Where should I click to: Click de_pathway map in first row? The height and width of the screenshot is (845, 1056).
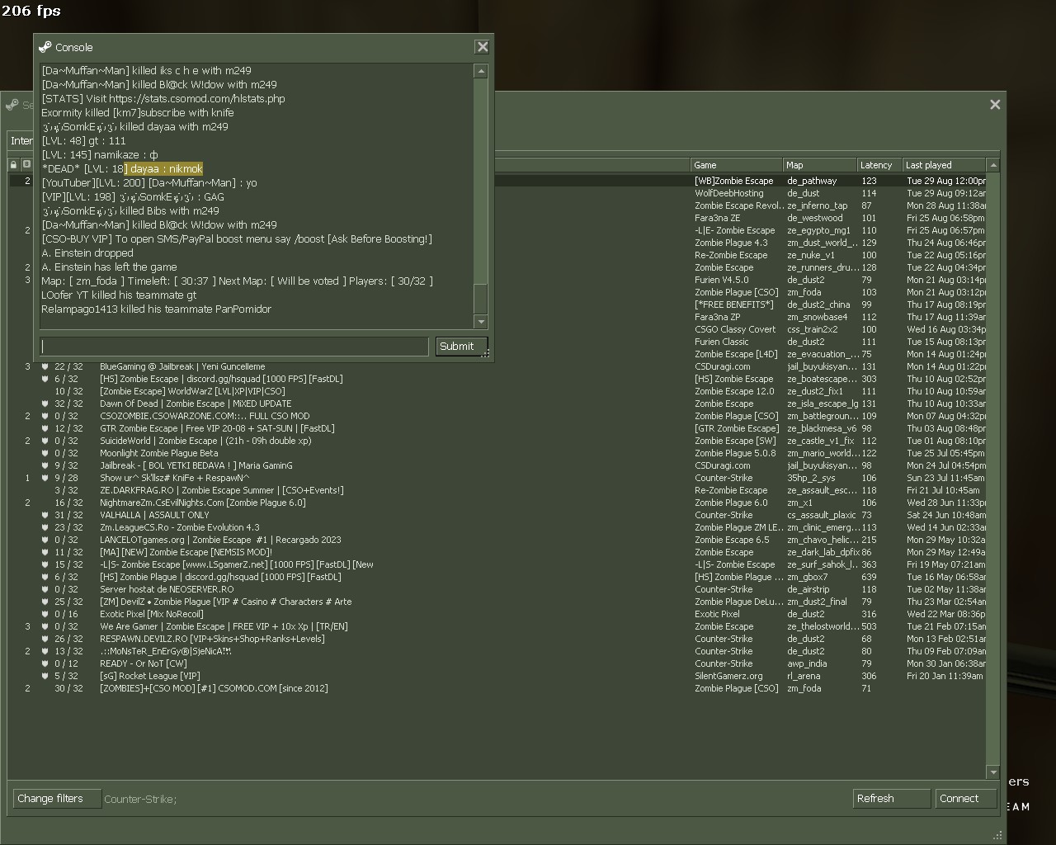pos(812,181)
